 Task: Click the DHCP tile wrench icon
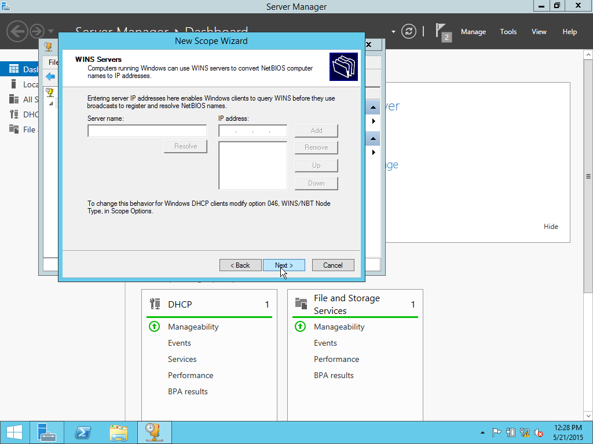[x=155, y=304]
